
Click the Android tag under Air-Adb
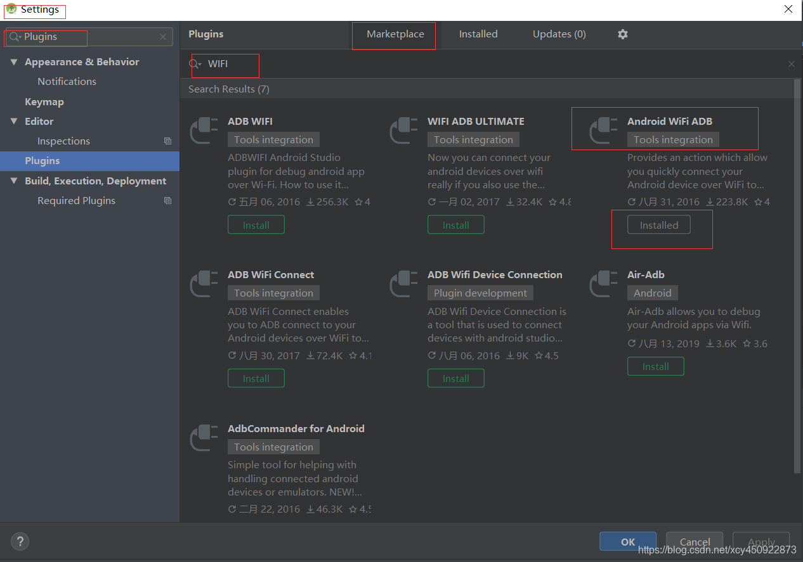tap(653, 293)
